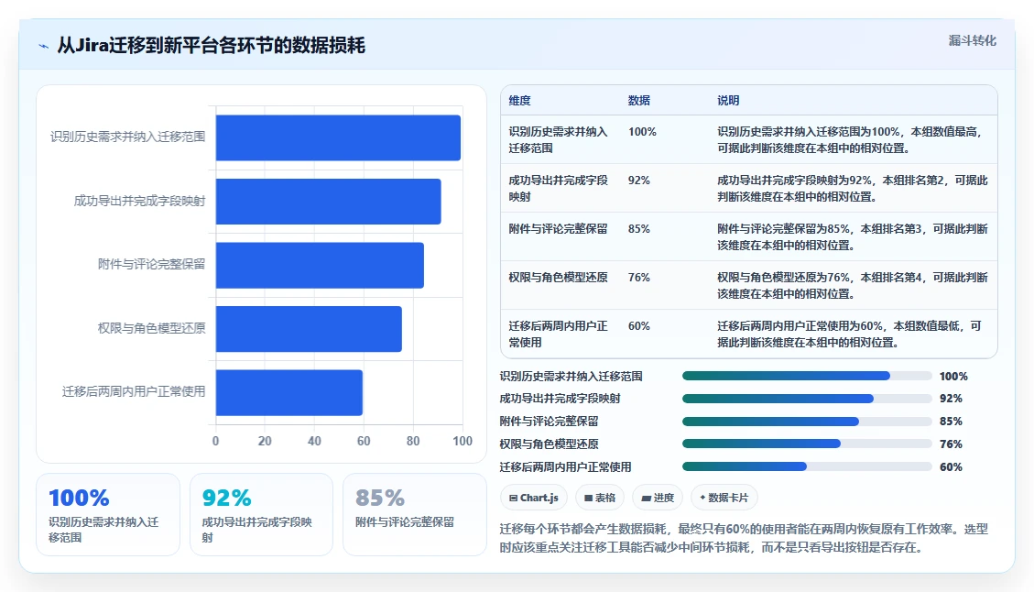The width and height of the screenshot is (1034, 592).
Task: Click the 60% progress bar for 迁移后两周
Action: (x=807, y=466)
